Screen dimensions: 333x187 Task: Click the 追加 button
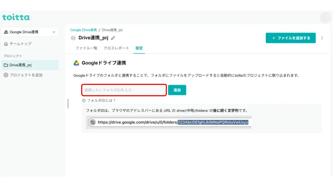(177, 90)
